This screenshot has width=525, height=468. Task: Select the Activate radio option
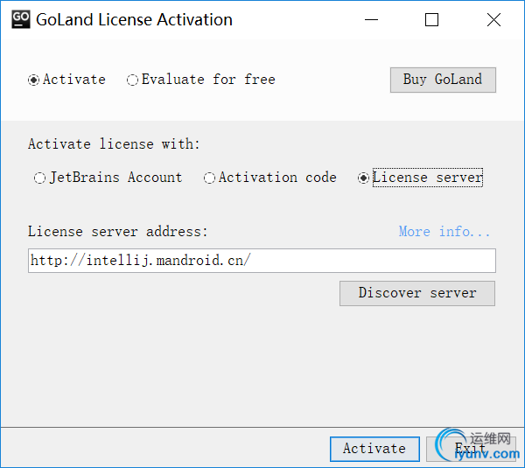pos(34,80)
